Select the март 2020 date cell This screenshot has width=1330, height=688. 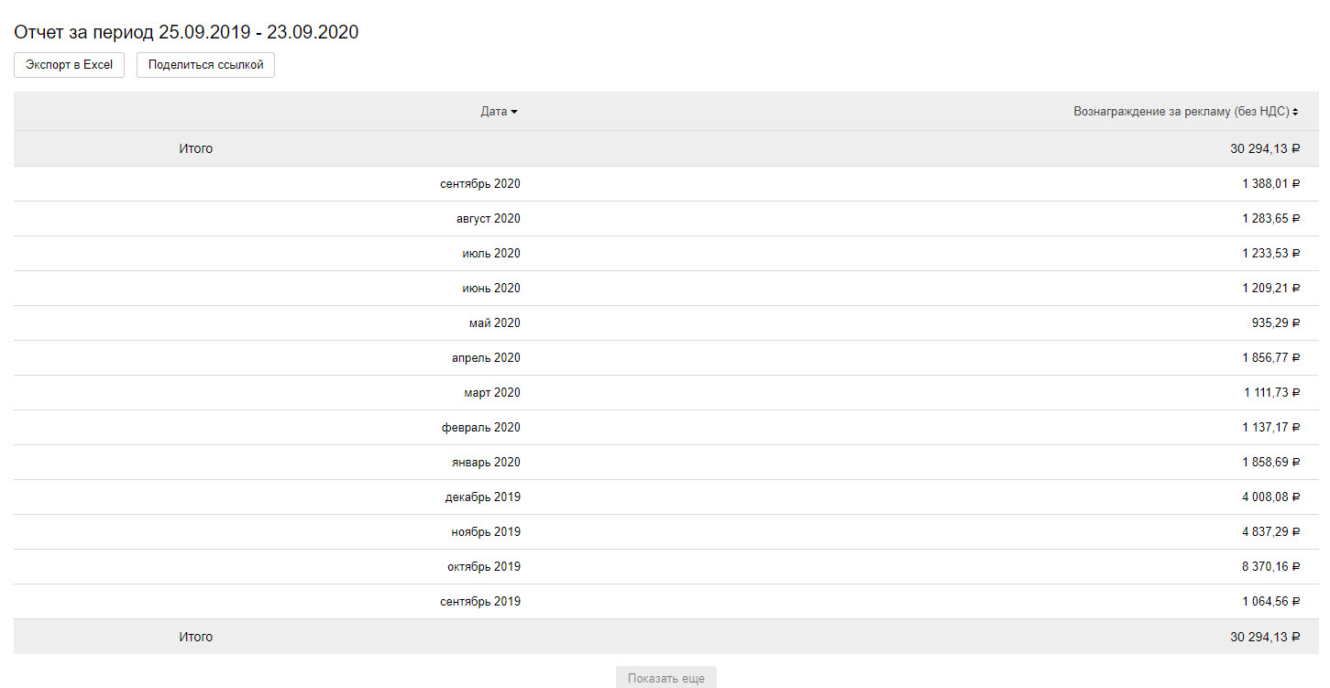click(491, 393)
